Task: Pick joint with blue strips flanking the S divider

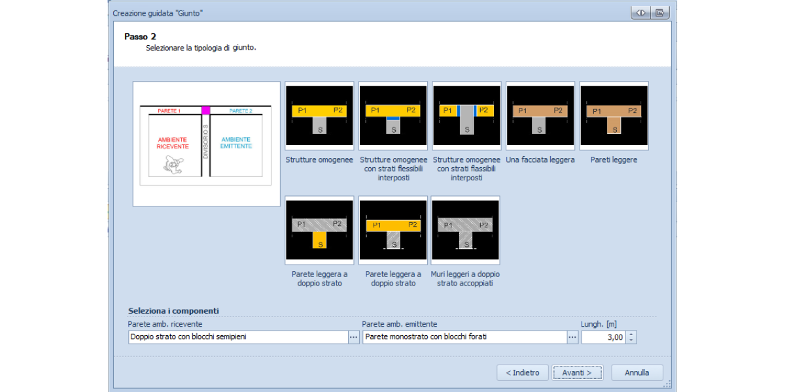Action: tap(466, 117)
